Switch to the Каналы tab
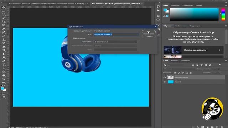Image resolution: width=228 pixels, height=128 pixels. pyautogui.click(x=175, y=60)
